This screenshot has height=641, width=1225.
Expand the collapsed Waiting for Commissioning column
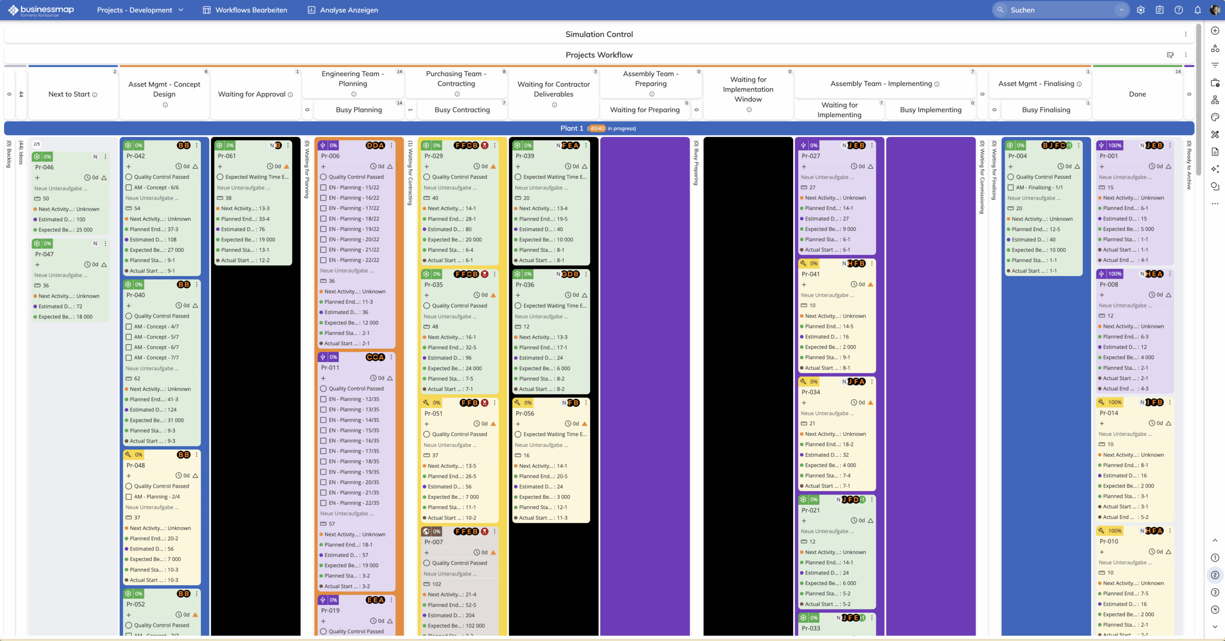[x=982, y=177]
